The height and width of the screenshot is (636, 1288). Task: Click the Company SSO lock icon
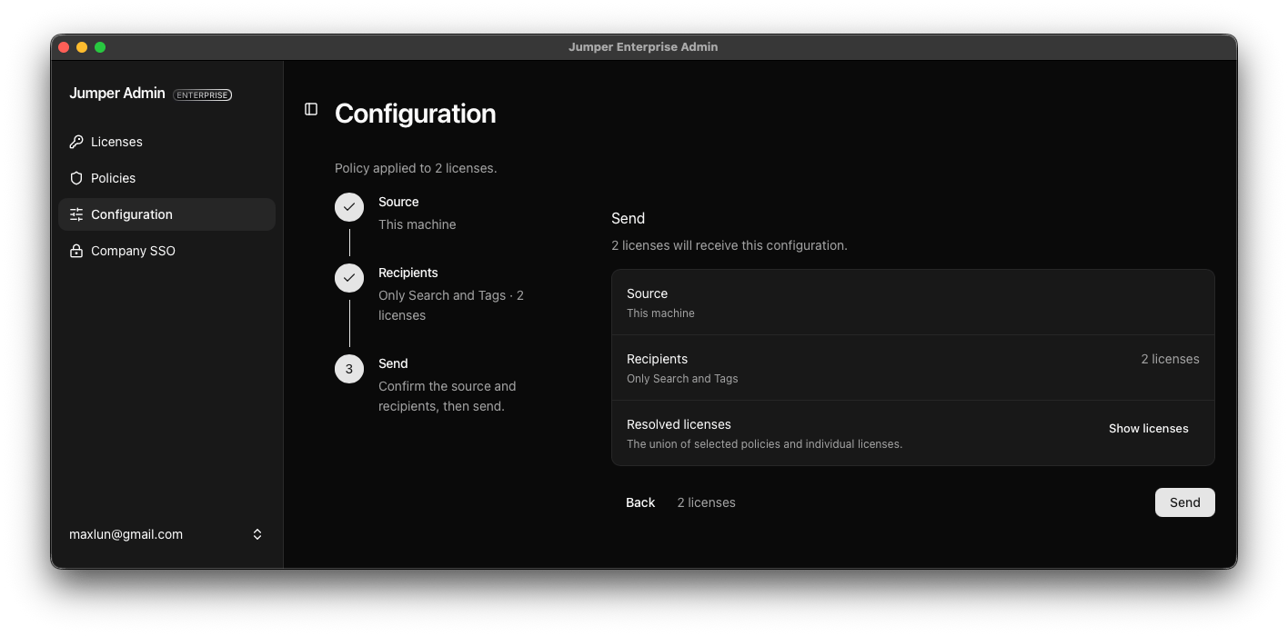point(76,251)
